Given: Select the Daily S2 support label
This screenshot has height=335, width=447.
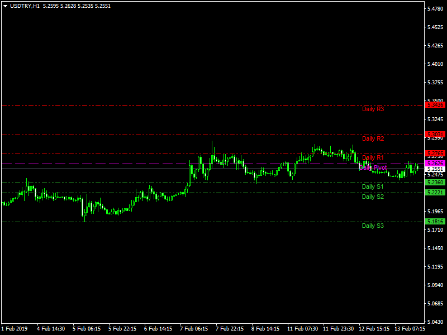Looking at the screenshot, I should (x=373, y=197).
